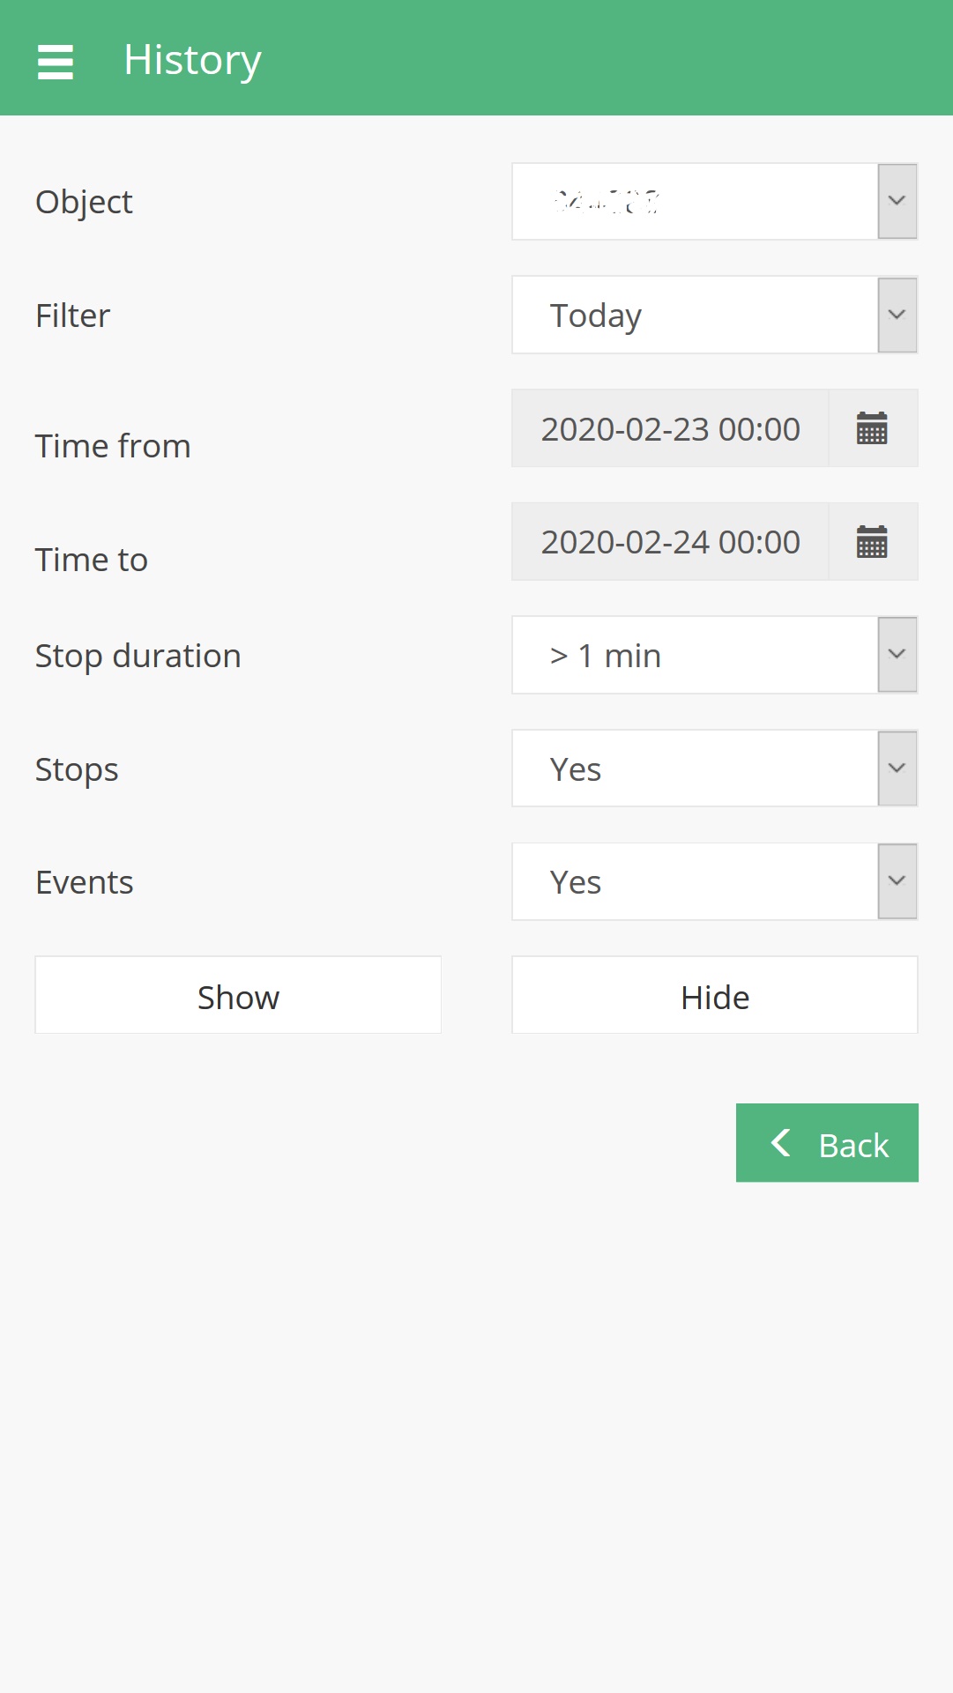Select the Today filter combo box
Viewport: 953px width, 1693px height.
click(x=695, y=316)
